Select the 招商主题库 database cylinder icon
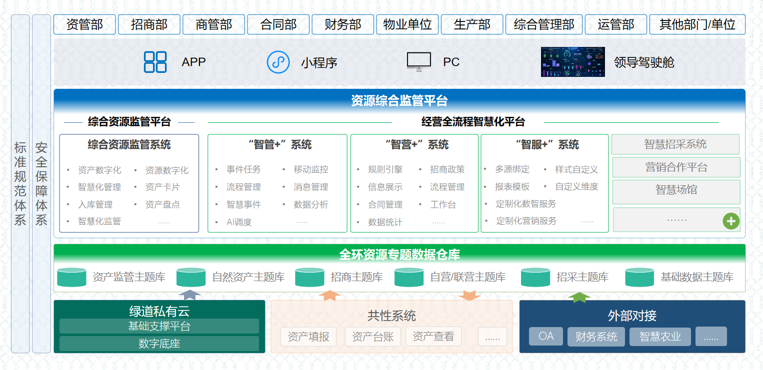Viewport: 763px width, 370px height. click(310, 277)
